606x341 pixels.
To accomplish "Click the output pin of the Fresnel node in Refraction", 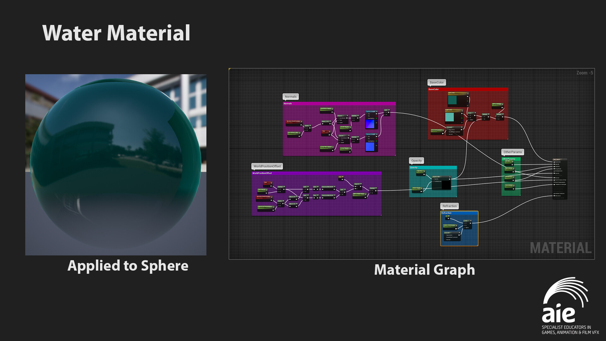I will coord(459,235).
